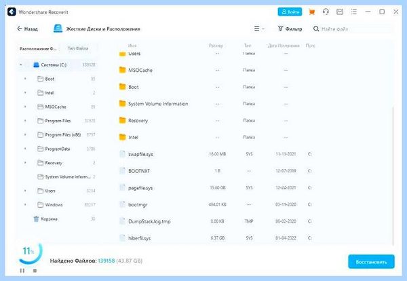Click the Users folder icon in tree
The image size is (407, 281).
coord(40,191)
